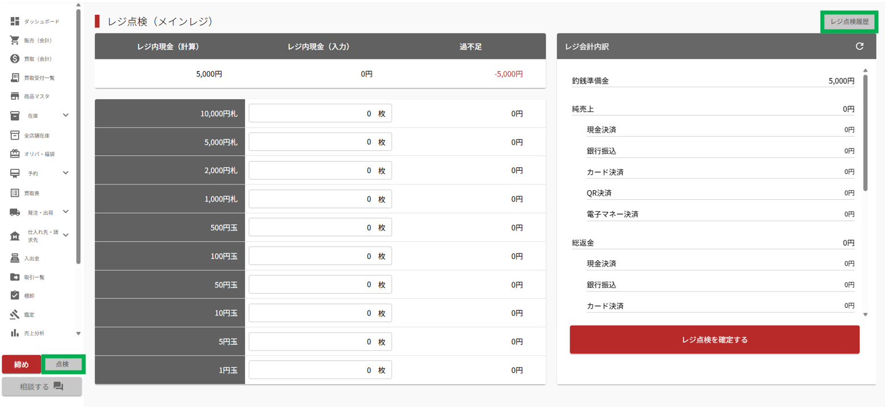This screenshot has height=407, width=885.
Task: Open 取引一覧 from the sidebar menu
Action: point(34,277)
